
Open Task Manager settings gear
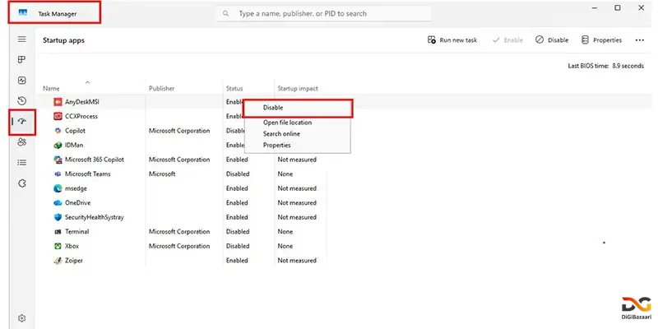click(x=22, y=318)
